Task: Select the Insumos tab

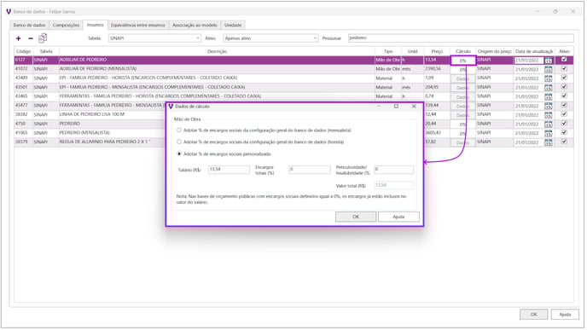Action: 95,25
